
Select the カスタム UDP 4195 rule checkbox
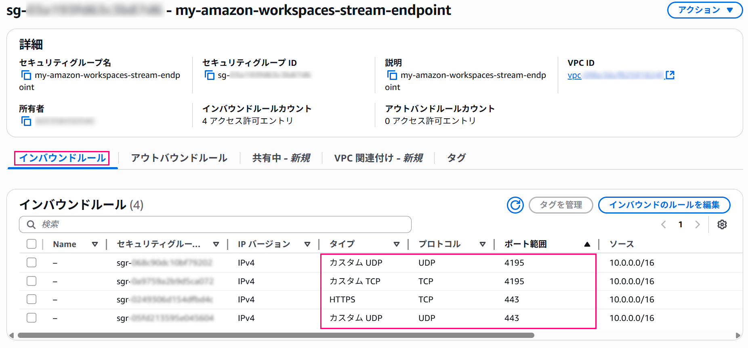[32, 262]
